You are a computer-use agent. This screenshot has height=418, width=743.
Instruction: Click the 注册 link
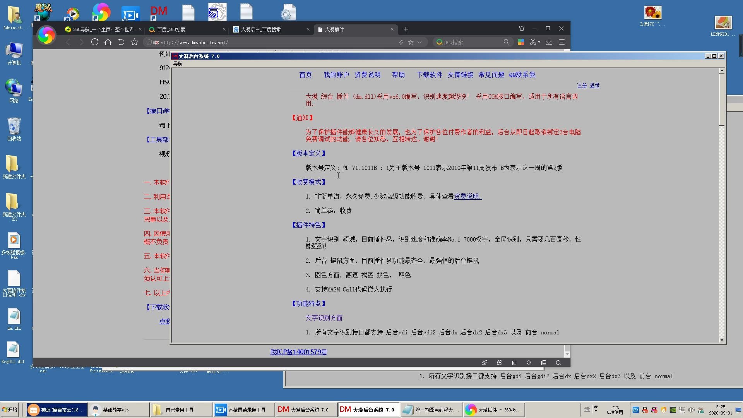coord(582,86)
